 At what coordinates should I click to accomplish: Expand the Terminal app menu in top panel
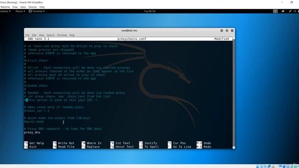(37, 11)
